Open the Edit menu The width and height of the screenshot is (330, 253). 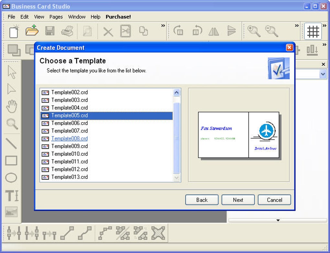click(24, 17)
